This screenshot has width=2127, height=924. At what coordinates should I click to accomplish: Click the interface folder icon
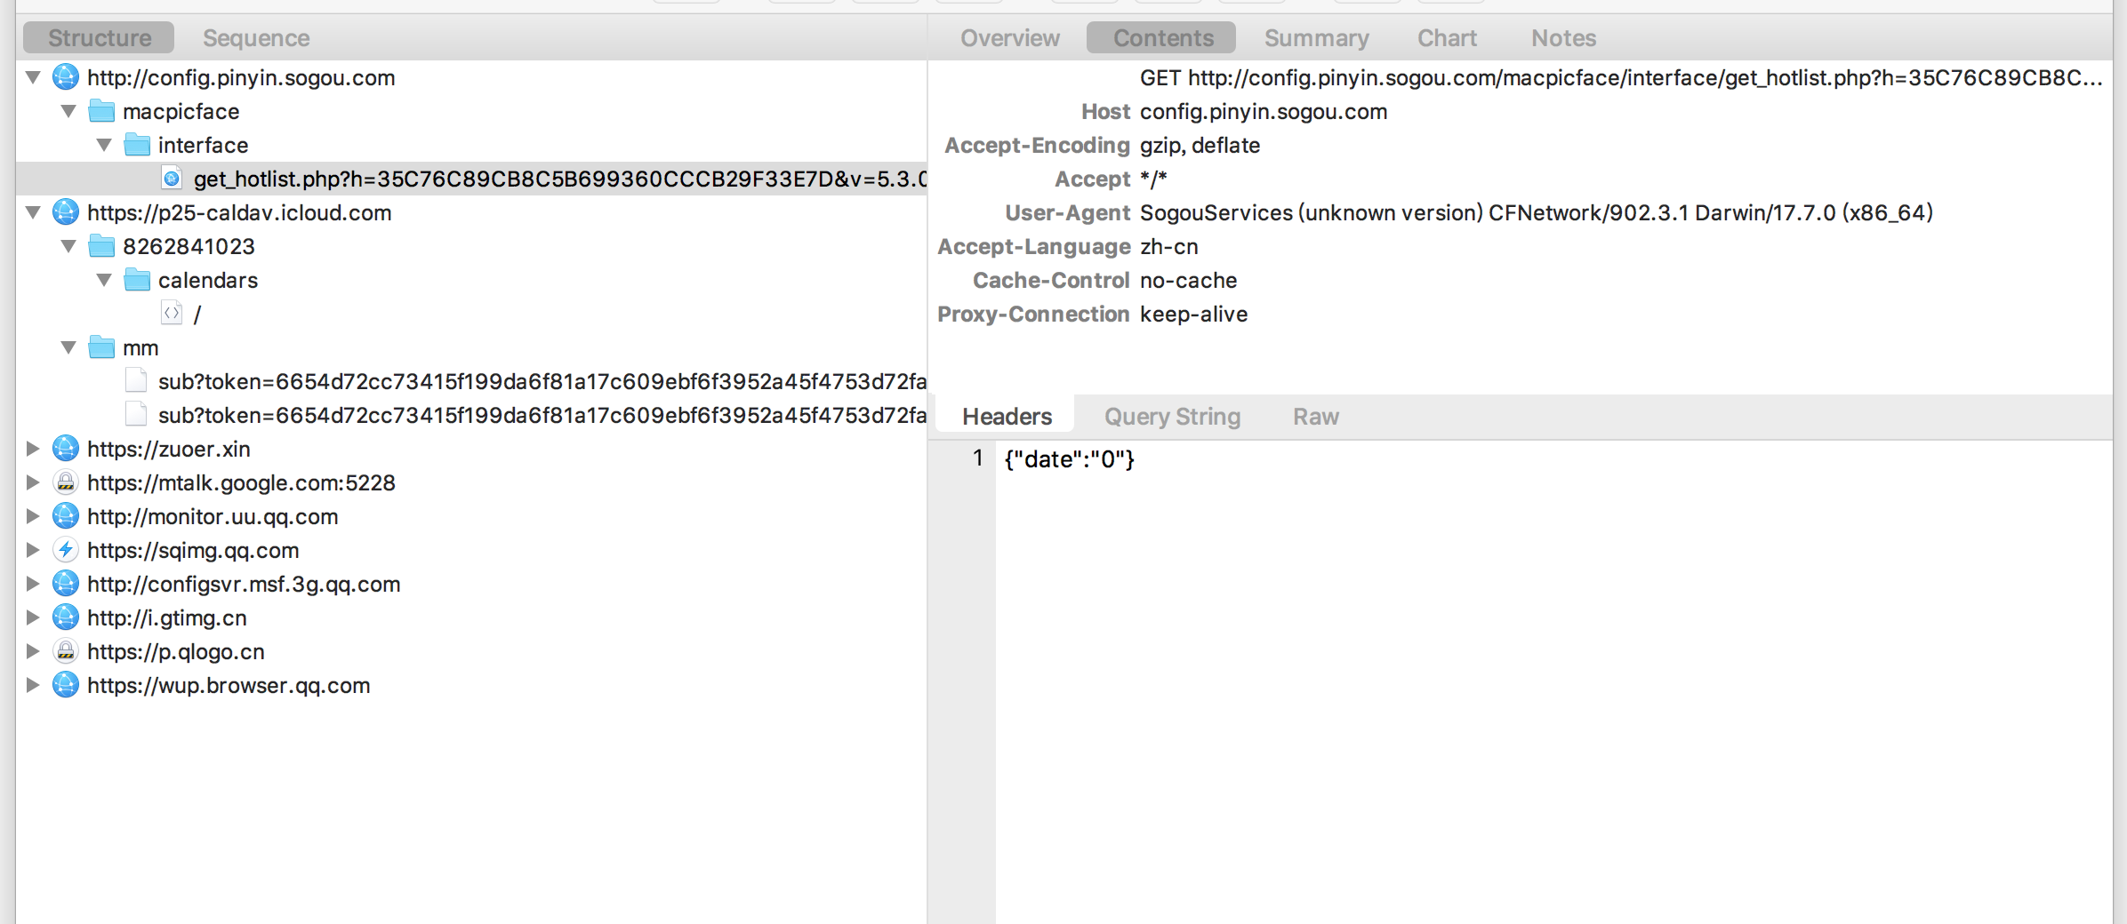click(x=137, y=145)
